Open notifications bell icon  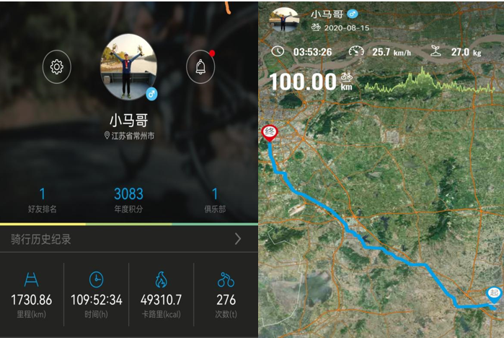[x=200, y=66]
